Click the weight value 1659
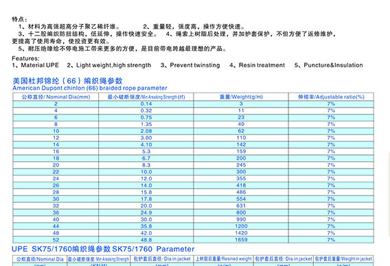Image resolution: width=390 pixels, height=266 pixels. [x=241, y=240]
